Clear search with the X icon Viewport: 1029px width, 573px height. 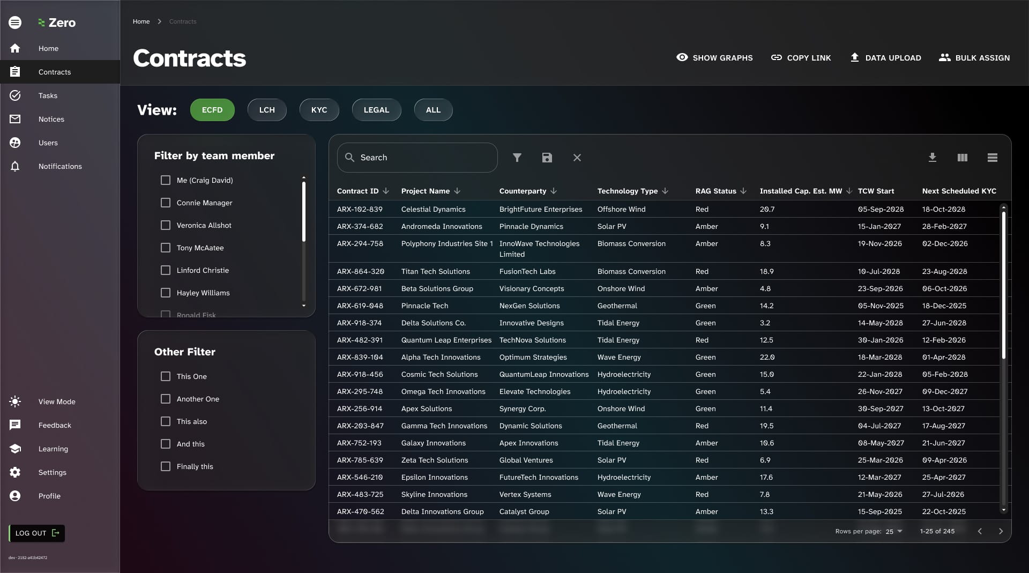pos(577,158)
